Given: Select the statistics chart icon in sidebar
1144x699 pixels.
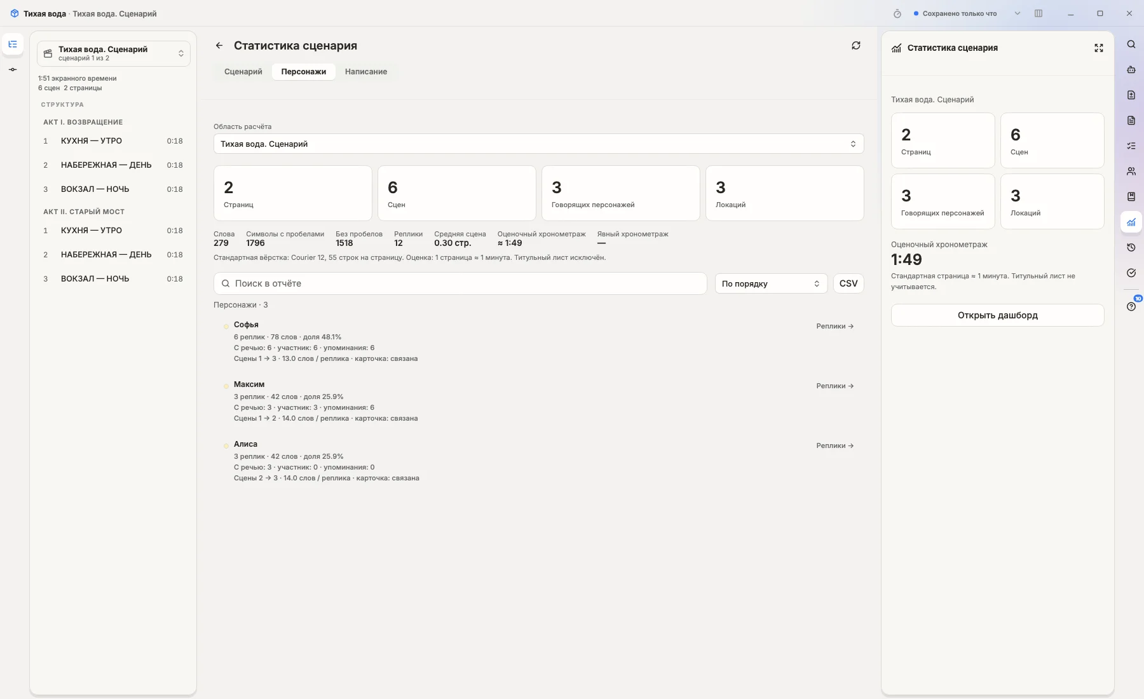Looking at the screenshot, I should tap(1131, 222).
